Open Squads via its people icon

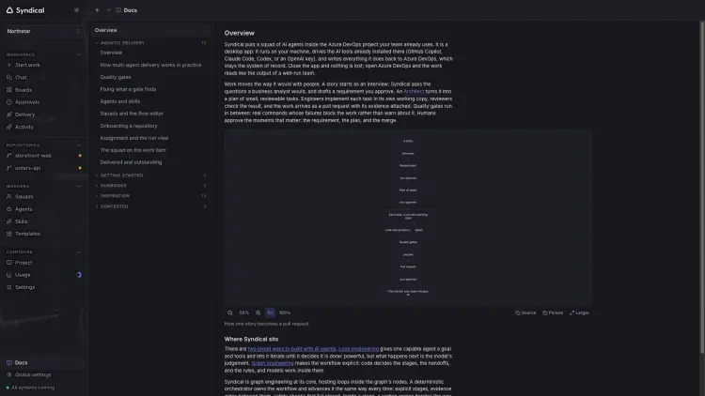tap(9, 197)
